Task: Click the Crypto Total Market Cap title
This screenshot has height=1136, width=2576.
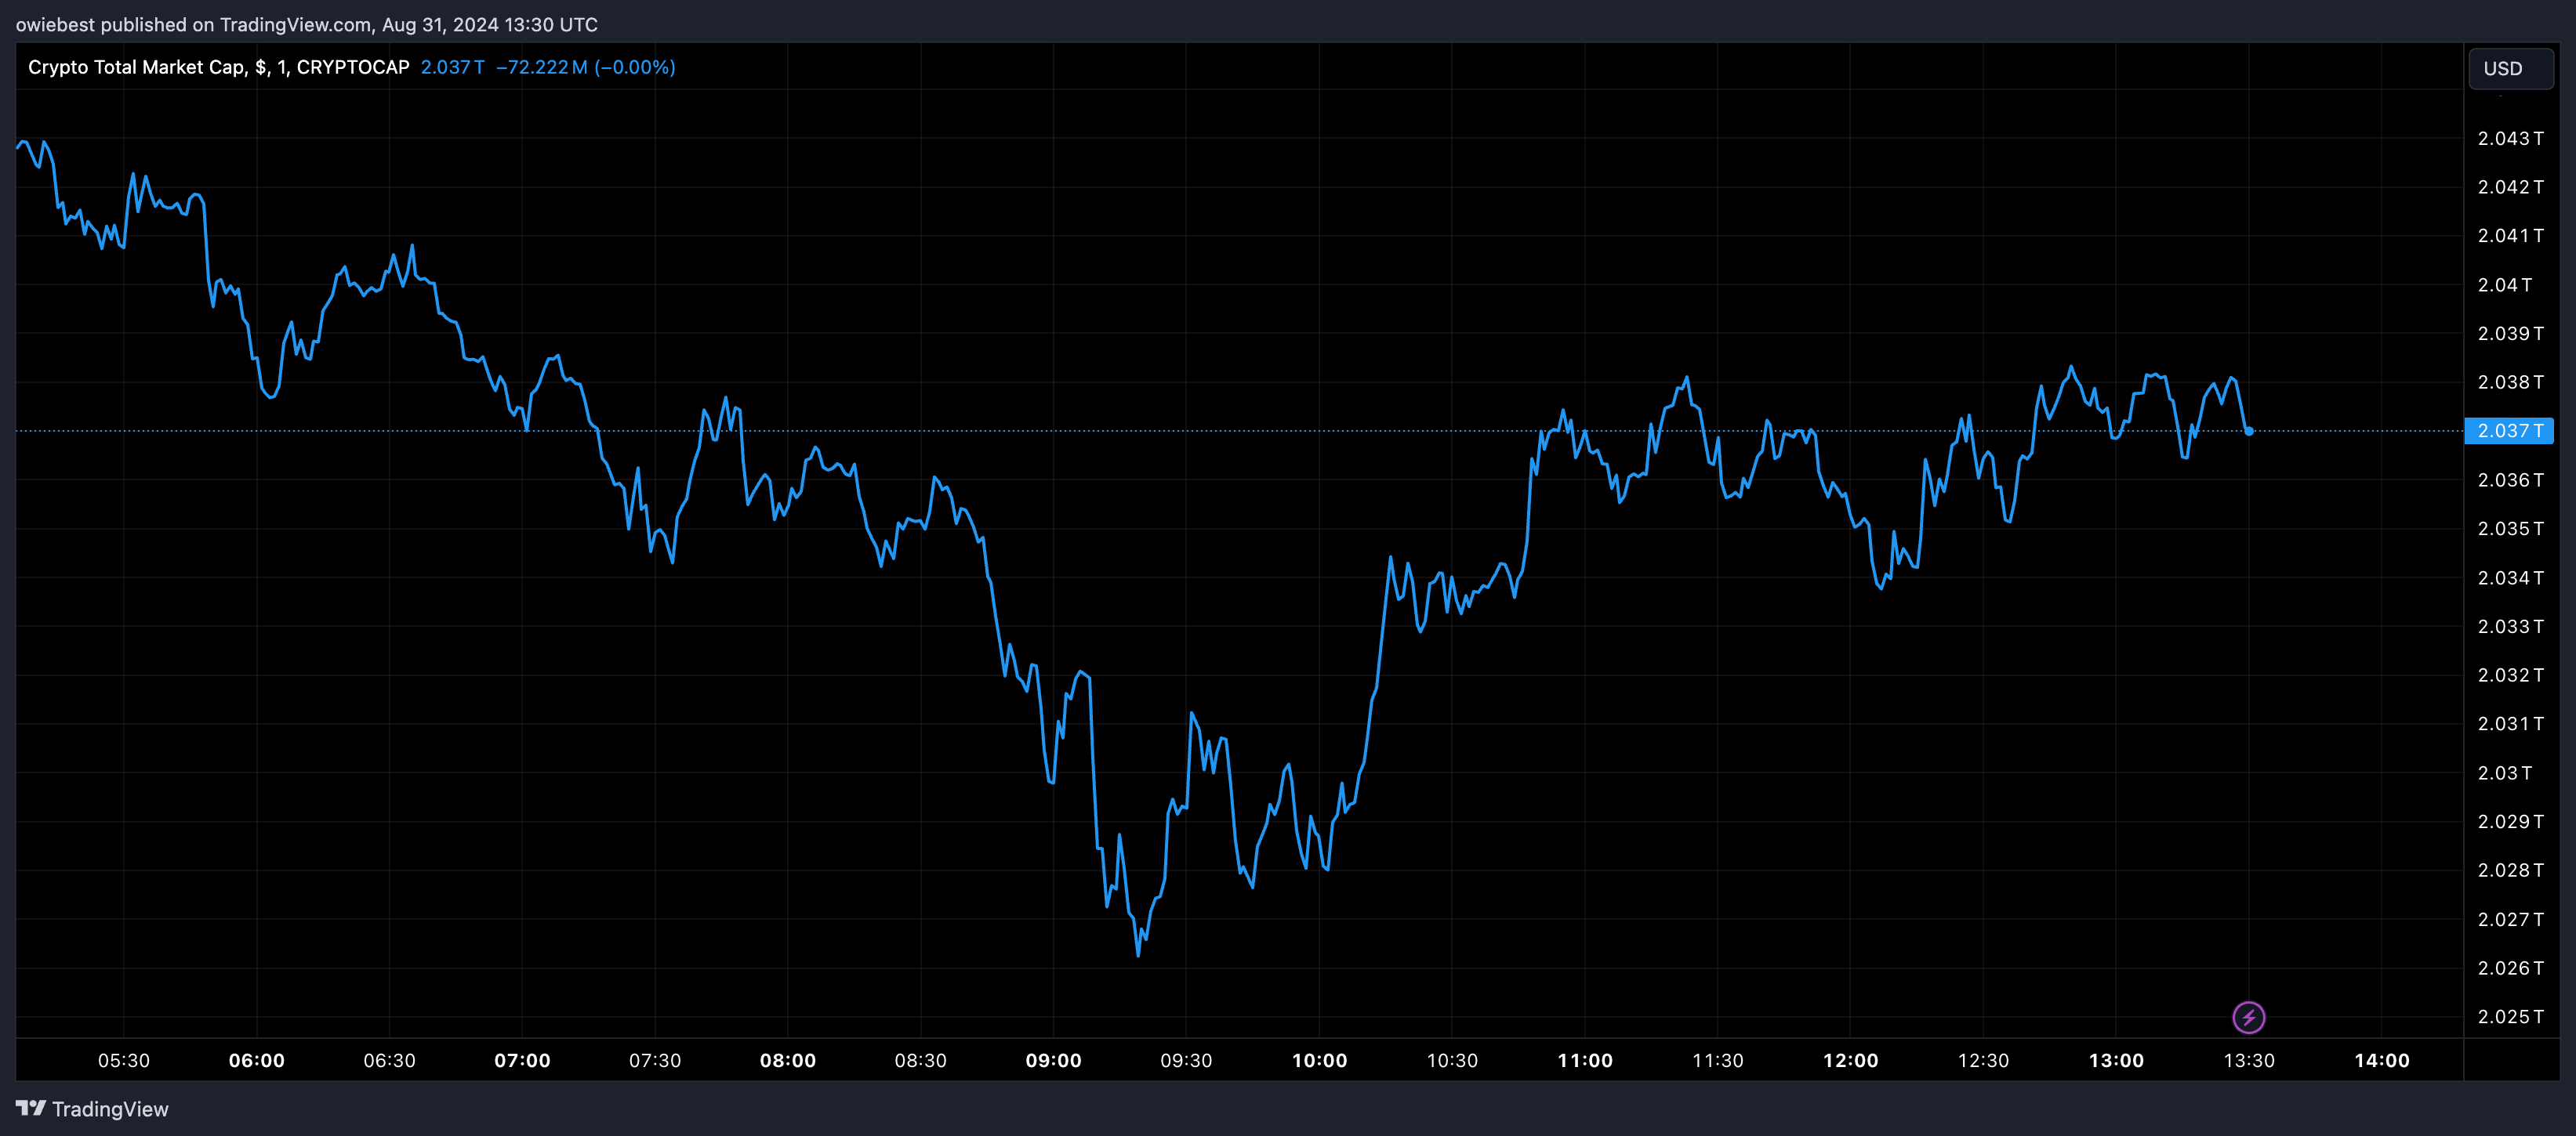Action: pos(136,67)
